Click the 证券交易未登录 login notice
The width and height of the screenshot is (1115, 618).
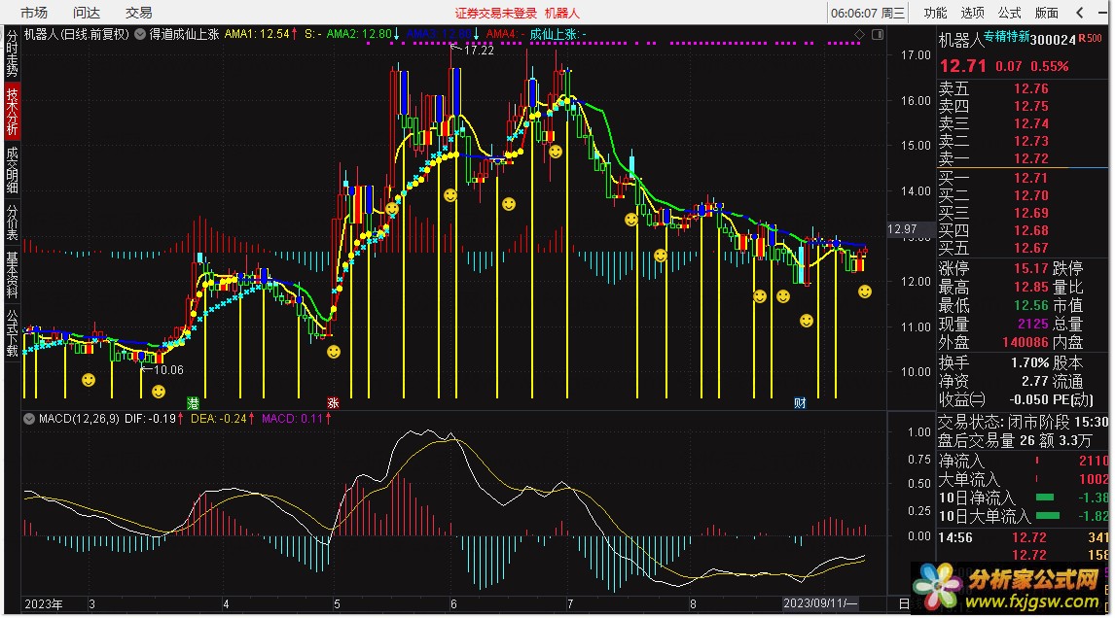(496, 13)
